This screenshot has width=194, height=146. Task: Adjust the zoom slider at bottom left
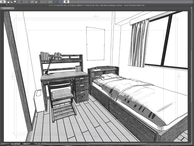pyautogui.click(x=5, y=144)
